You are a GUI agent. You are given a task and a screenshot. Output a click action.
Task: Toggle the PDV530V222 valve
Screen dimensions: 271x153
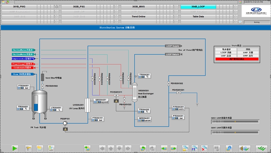click(128, 79)
